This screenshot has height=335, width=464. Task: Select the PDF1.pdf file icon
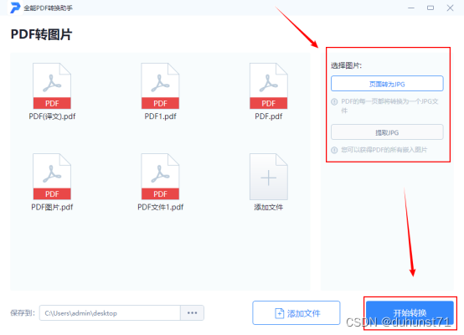click(x=160, y=85)
